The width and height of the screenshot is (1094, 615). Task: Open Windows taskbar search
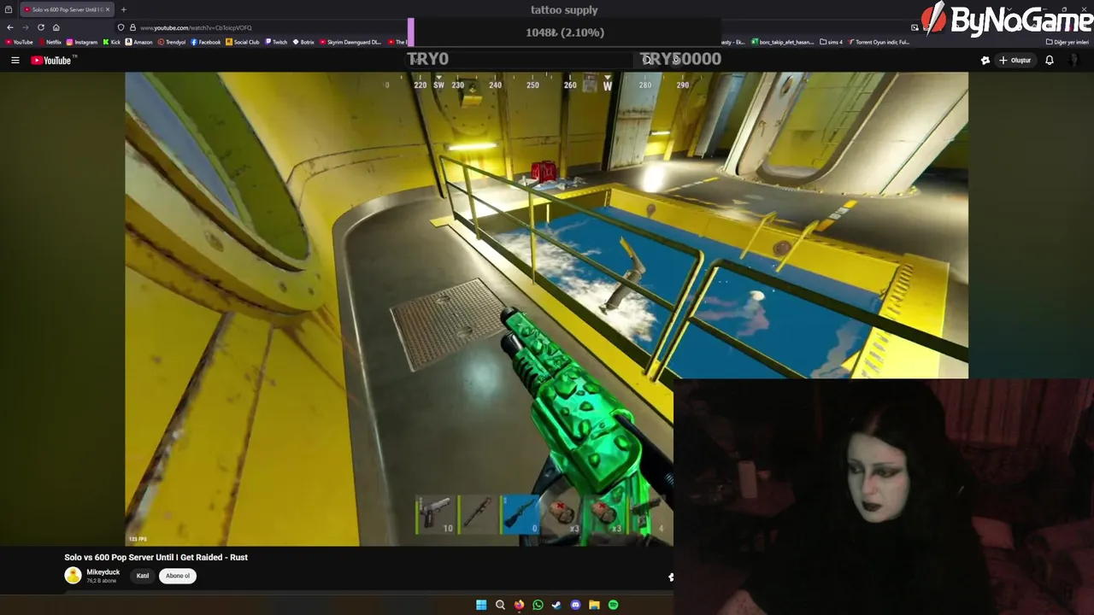tap(500, 605)
